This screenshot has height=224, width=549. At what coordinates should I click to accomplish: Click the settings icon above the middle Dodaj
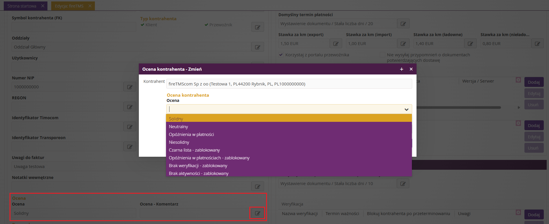[518, 123]
